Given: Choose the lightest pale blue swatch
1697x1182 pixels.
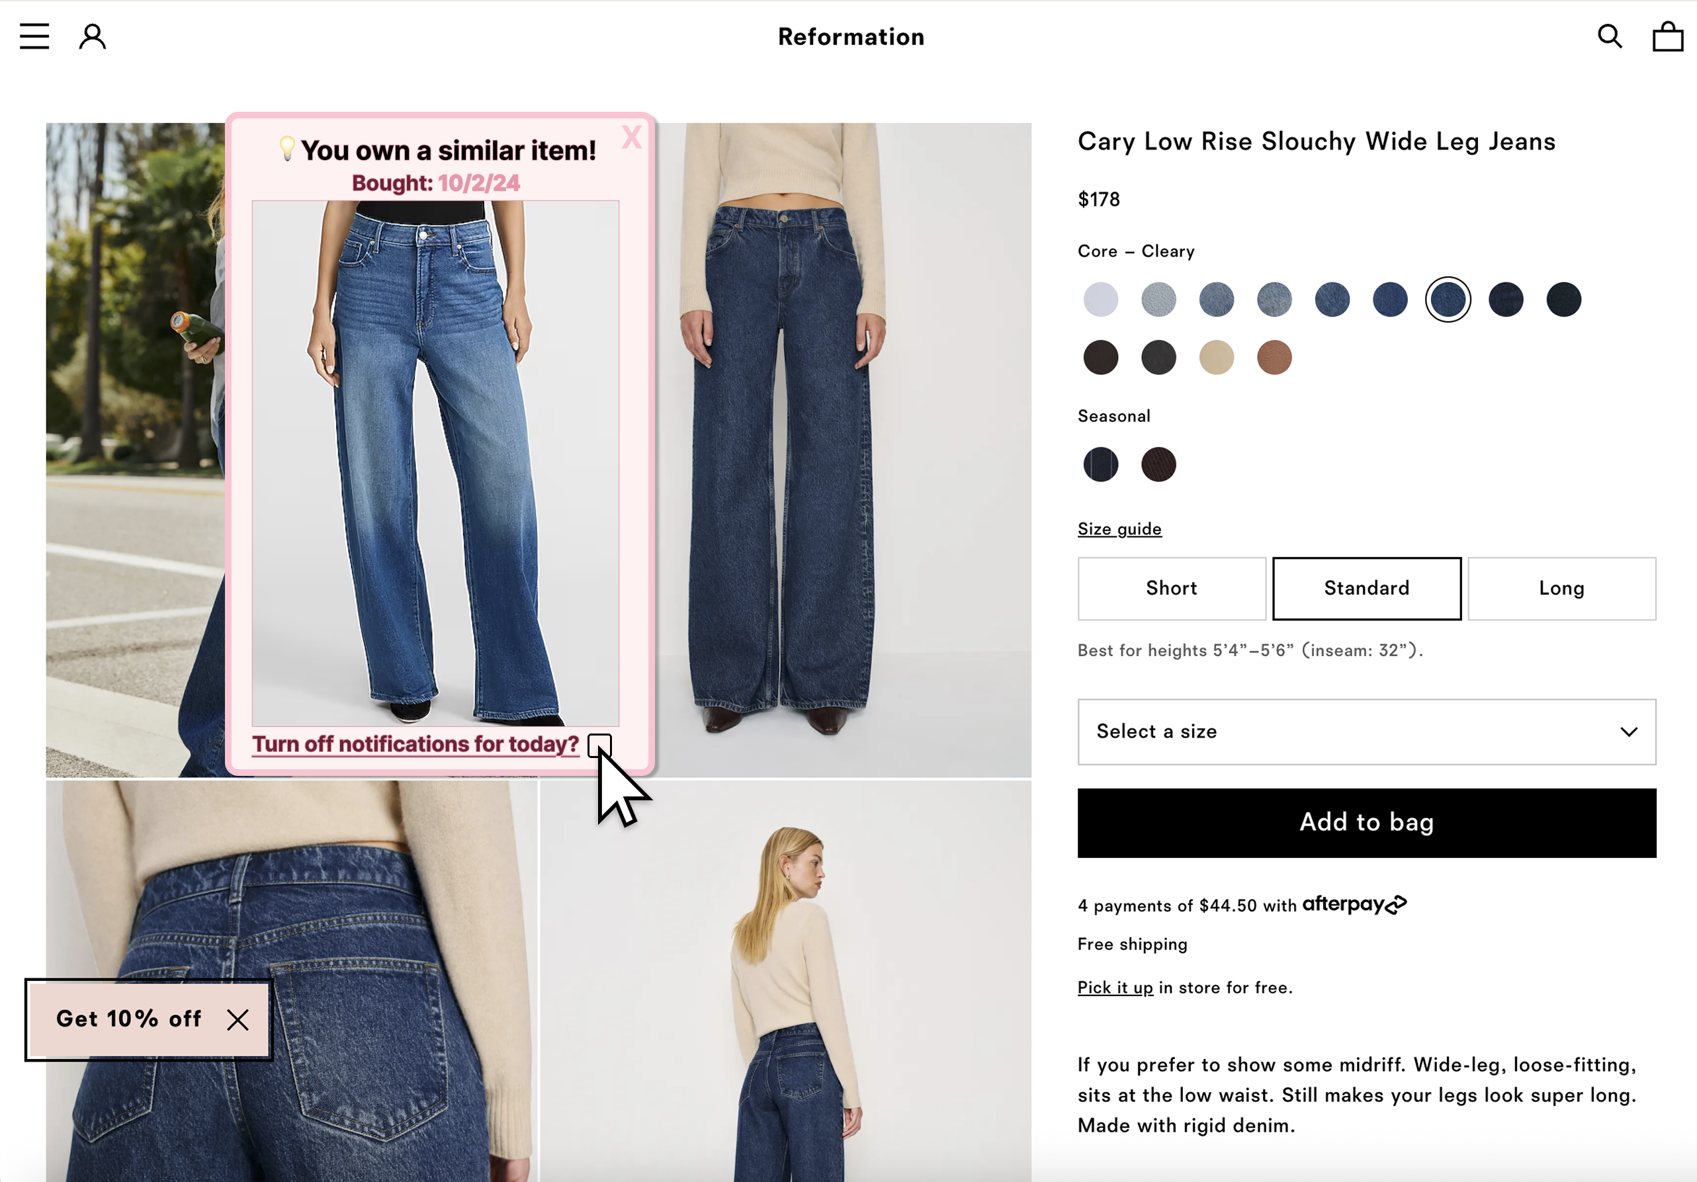Looking at the screenshot, I should [x=1100, y=300].
